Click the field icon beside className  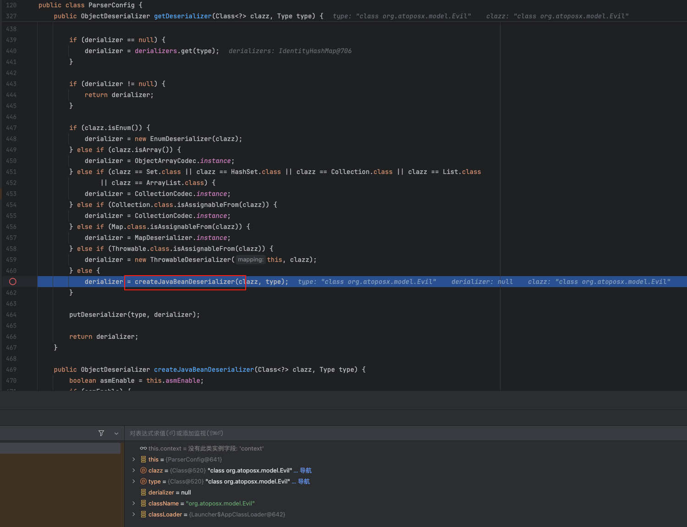tap(143, 503)
